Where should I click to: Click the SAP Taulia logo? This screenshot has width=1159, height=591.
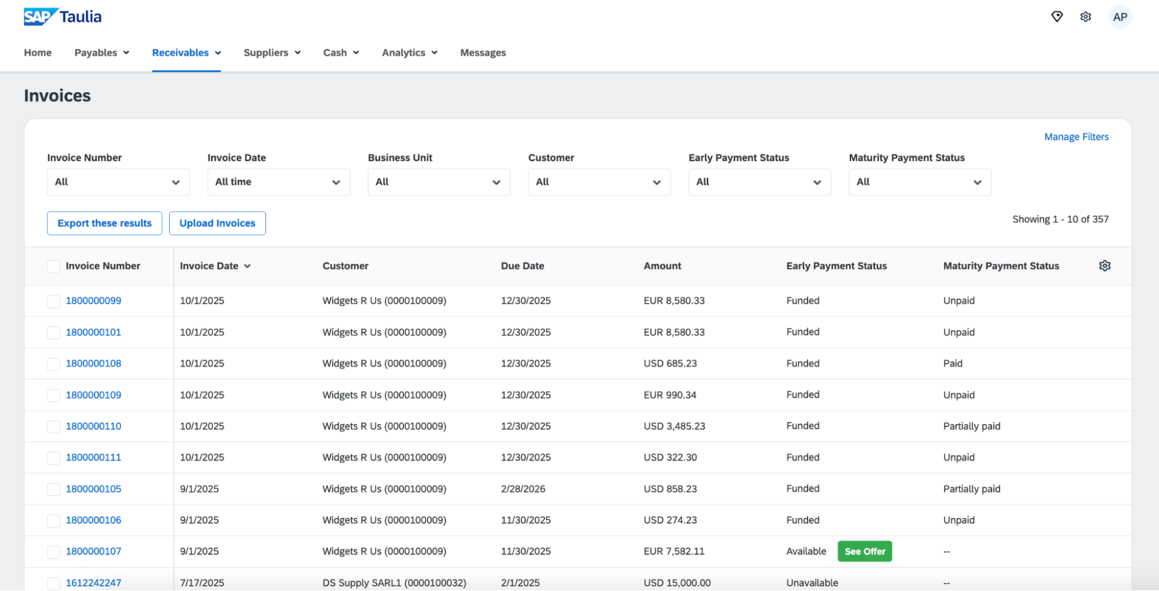click(63, 17)
